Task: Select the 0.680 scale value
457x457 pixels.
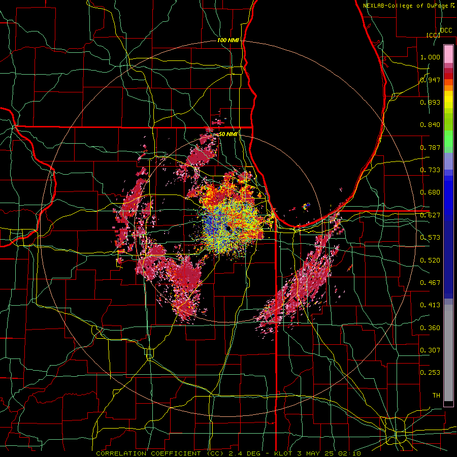Action: [x=430, y=192]
